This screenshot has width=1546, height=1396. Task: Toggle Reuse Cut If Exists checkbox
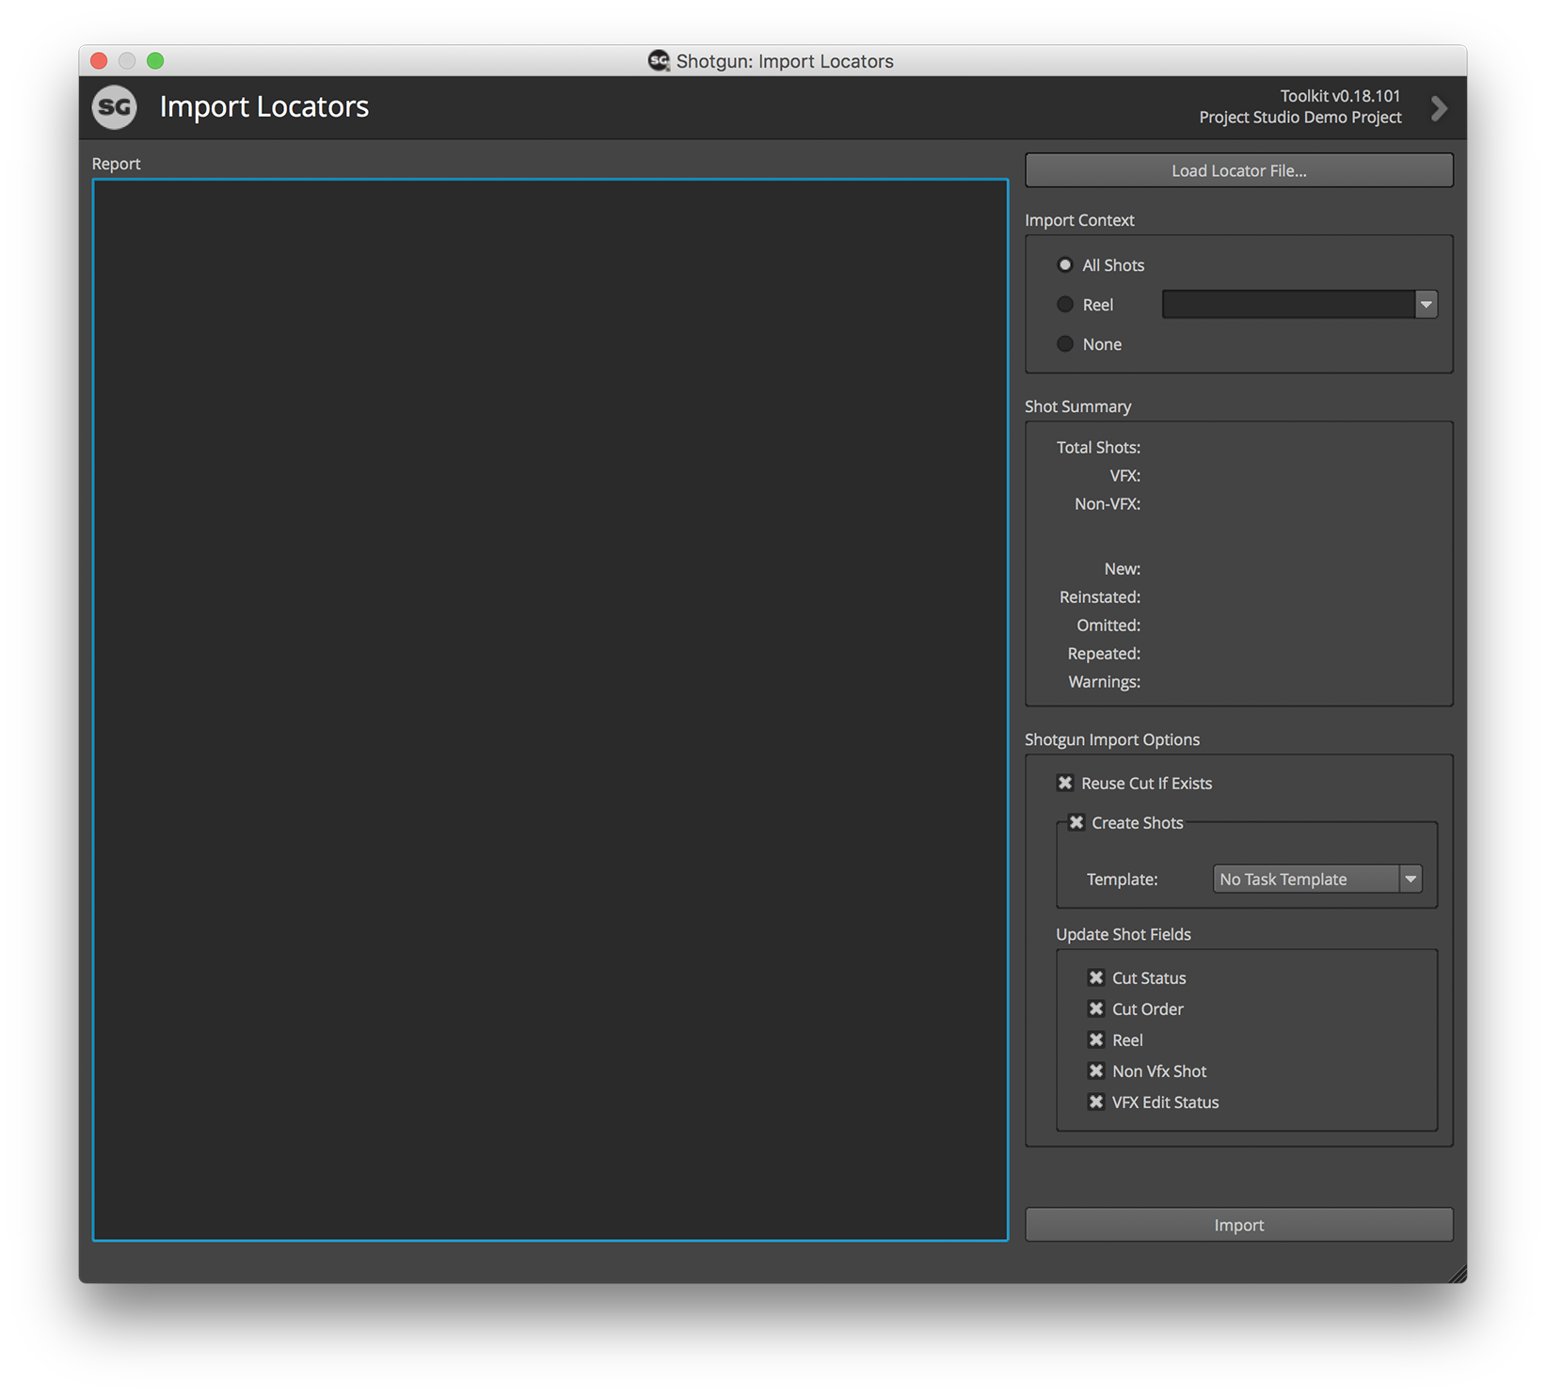(x=1065, y=783)
